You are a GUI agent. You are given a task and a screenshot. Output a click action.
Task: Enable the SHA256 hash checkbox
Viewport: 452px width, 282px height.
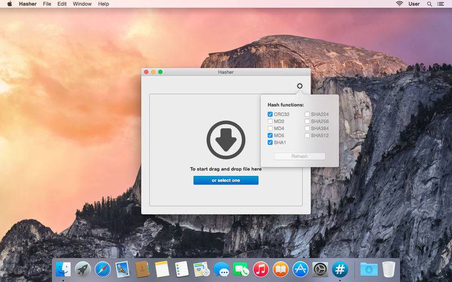coord(307,121)
